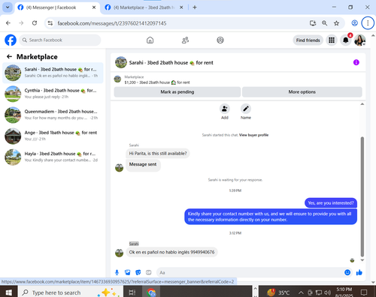The width and height of the screenshot is (376, 297).
Task: Open Chrome from the taskbar
Action: point(151,292)
